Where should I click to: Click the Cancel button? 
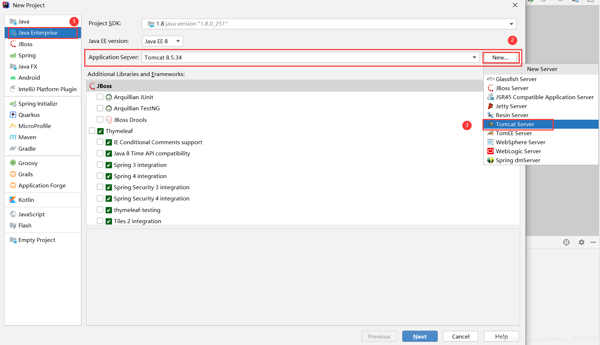pos(460,336)
